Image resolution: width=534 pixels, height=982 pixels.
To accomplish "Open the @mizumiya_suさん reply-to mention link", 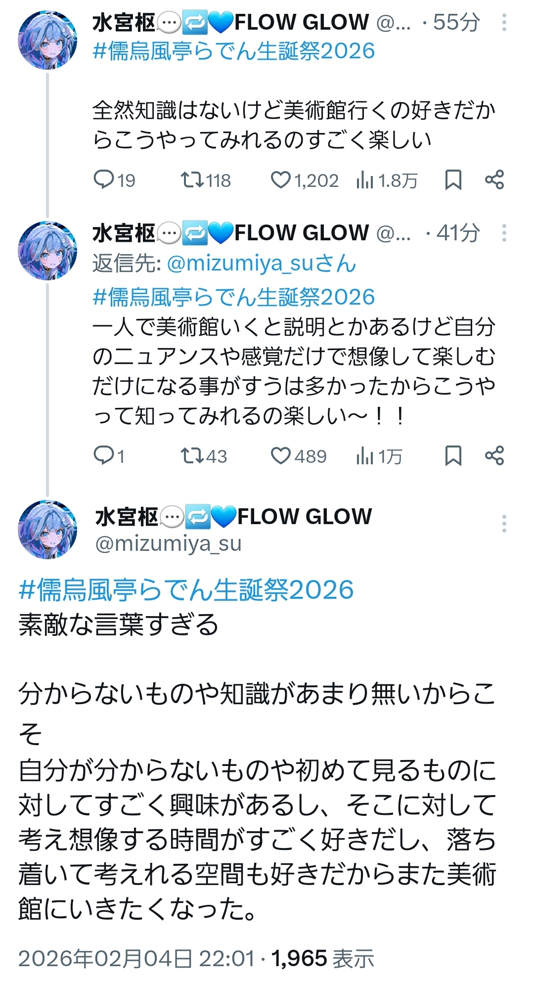I will click(261, 264).
